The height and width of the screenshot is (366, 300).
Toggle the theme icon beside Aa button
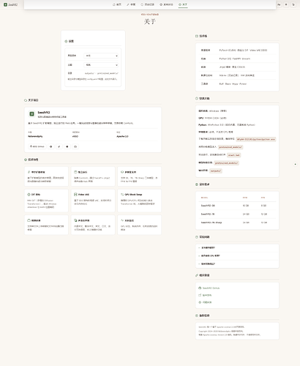coord(286,4)
